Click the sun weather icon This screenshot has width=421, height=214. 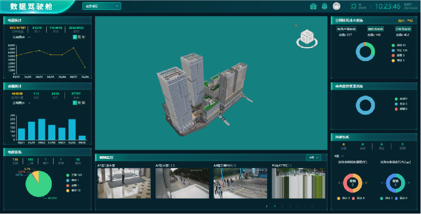tap(354, 6)
